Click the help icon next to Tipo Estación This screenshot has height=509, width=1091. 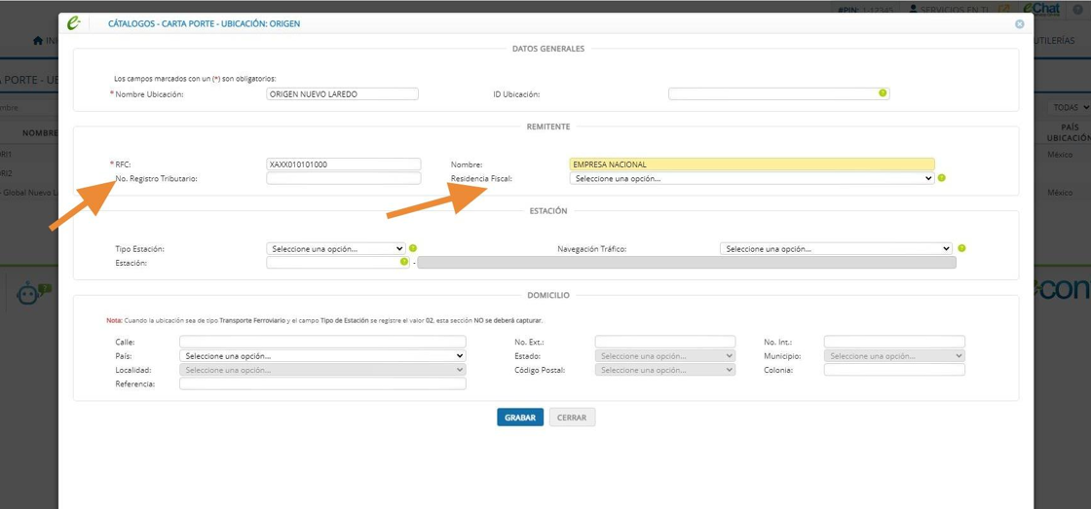(x=413, y=248)
